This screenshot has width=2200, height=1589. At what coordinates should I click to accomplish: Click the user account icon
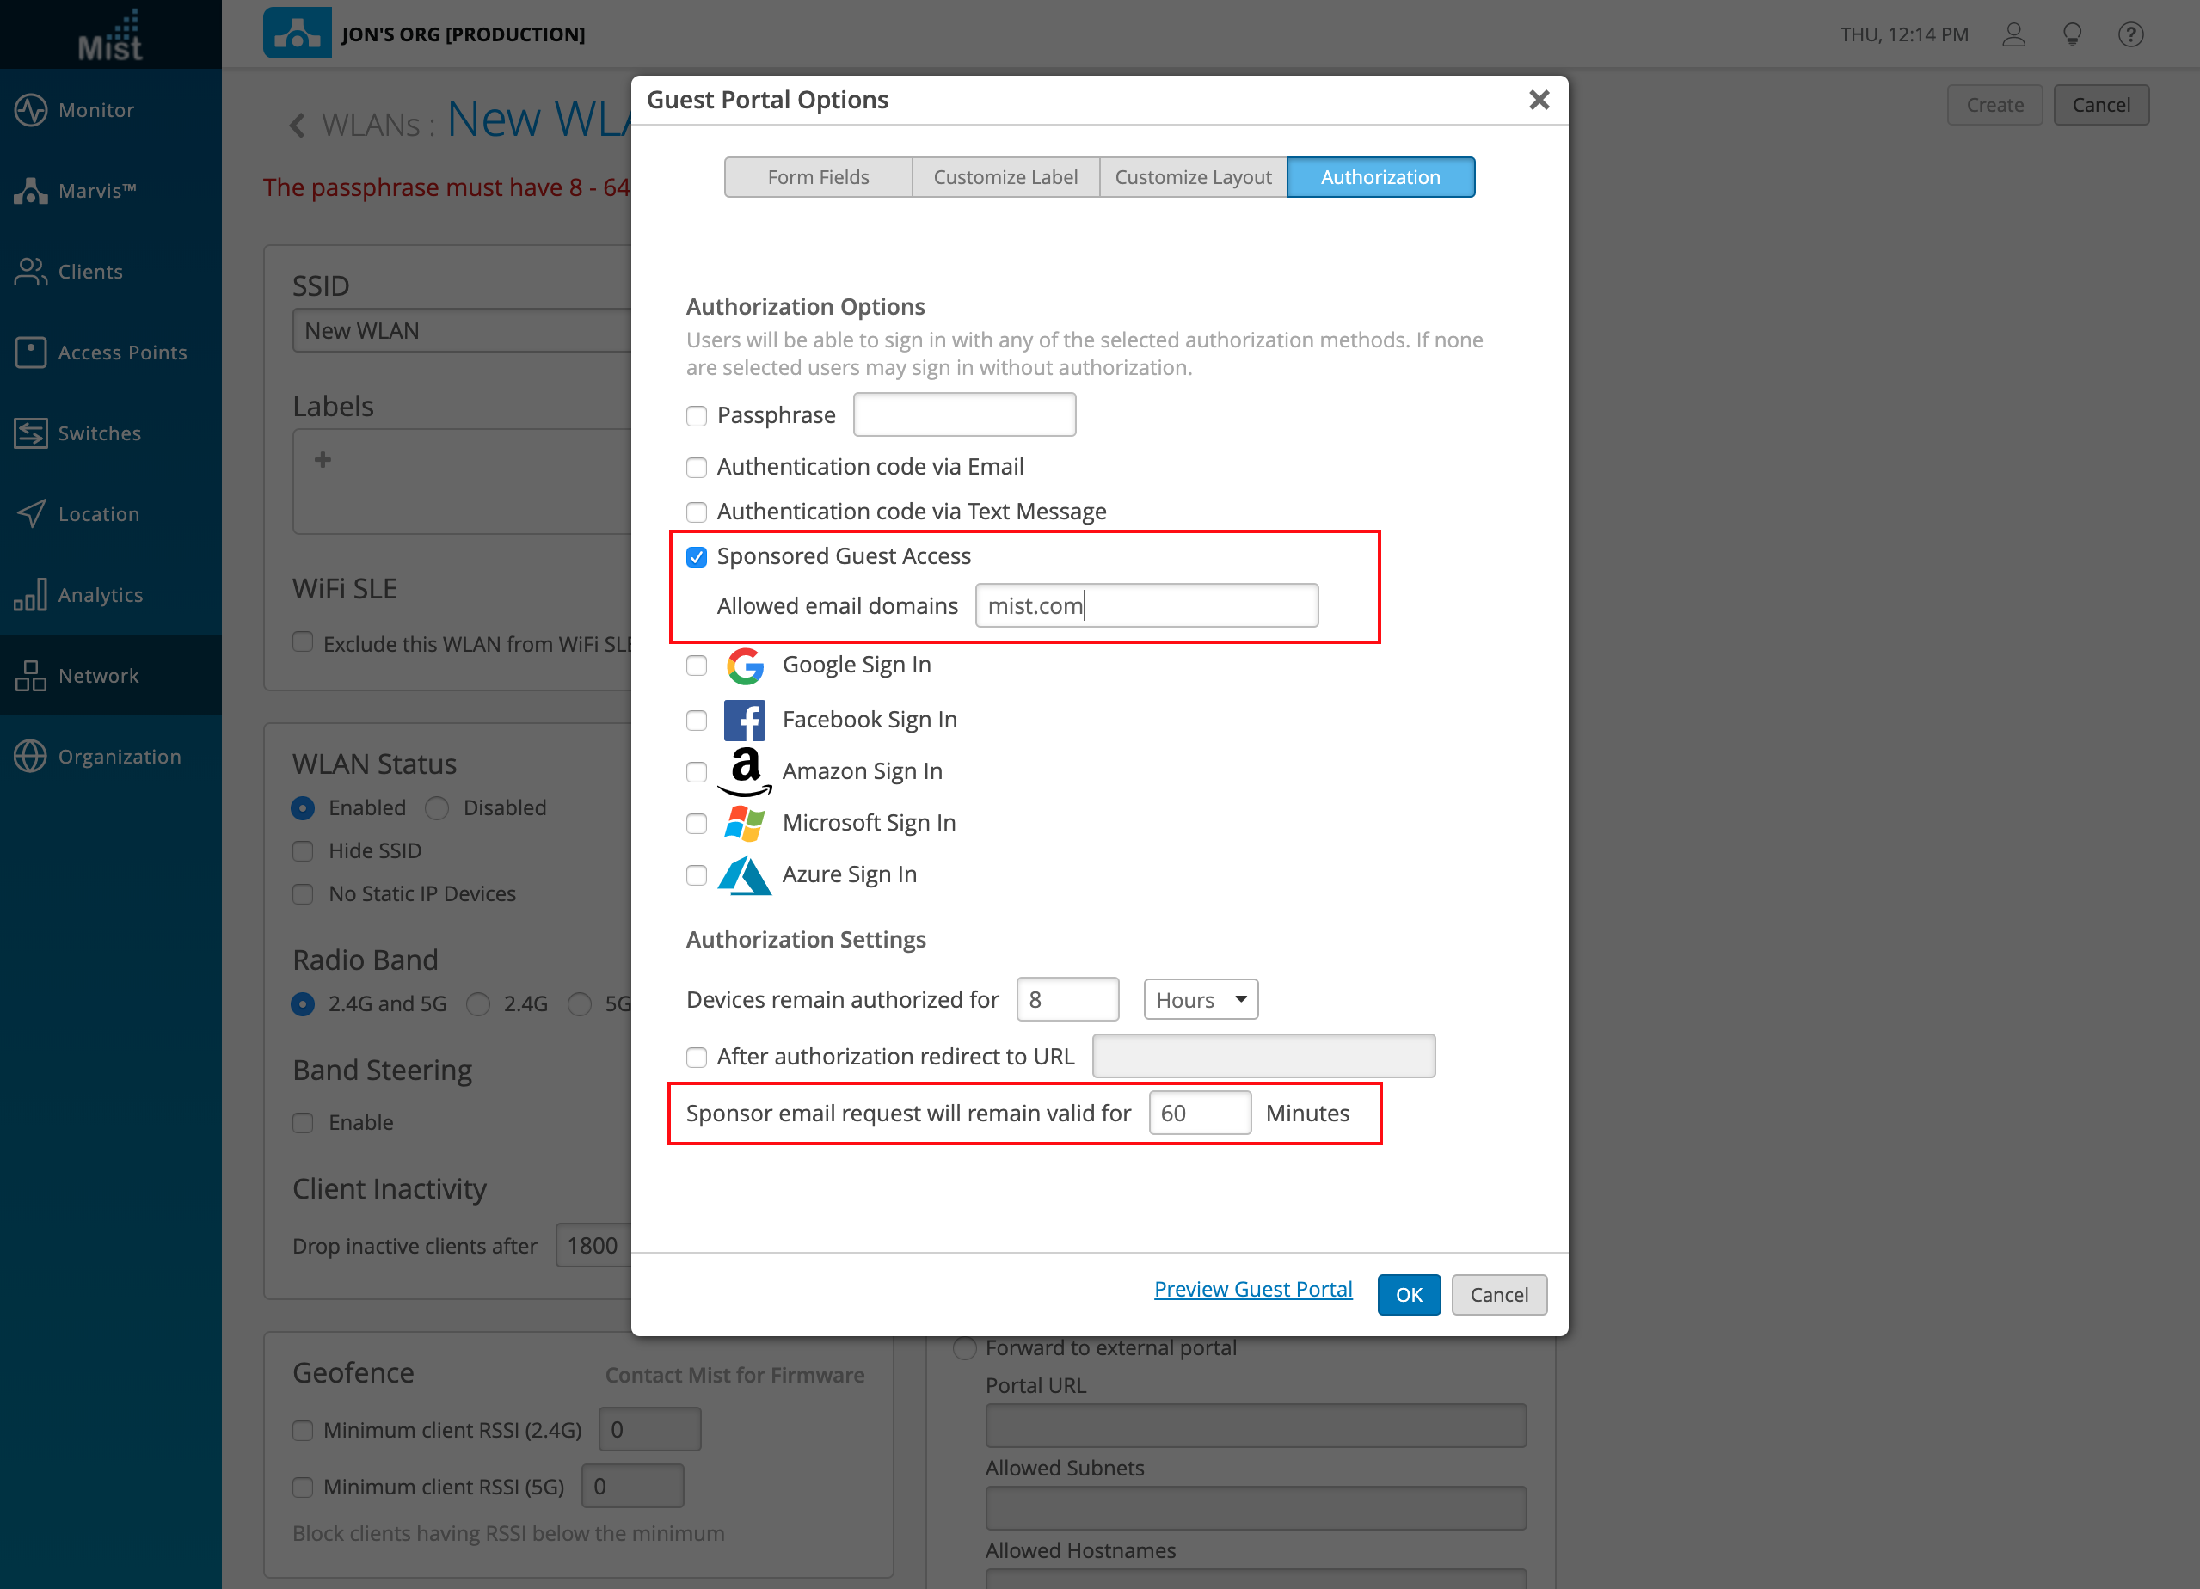click(2013, 35)
